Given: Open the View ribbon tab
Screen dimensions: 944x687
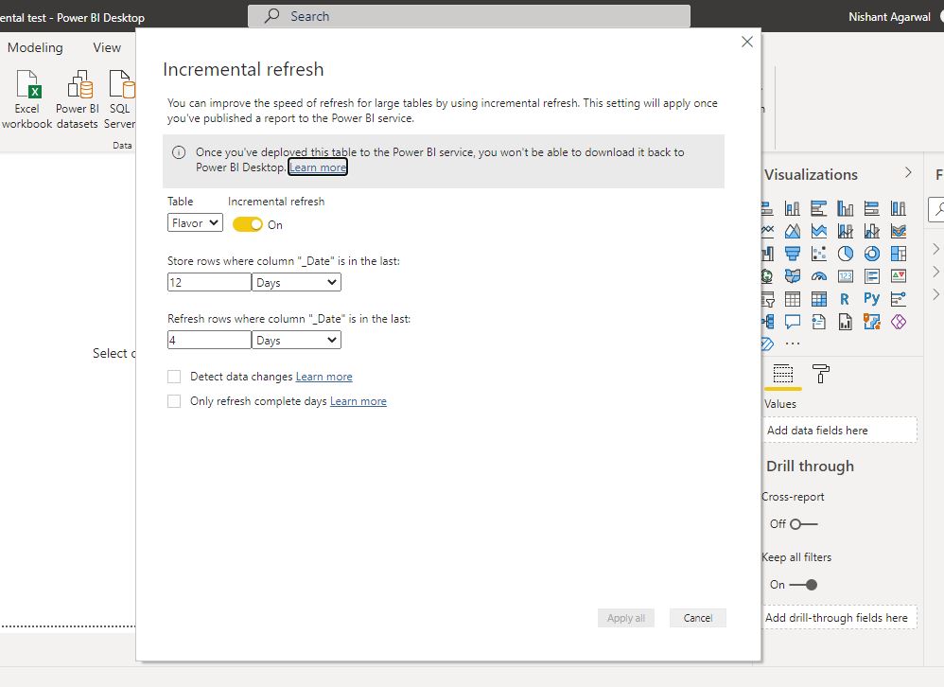Looking at the screenshot, I should point(107,47).
